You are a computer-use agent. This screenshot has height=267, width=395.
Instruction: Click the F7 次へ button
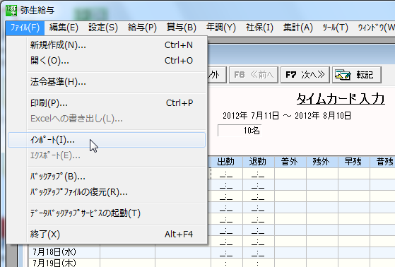pos(305,75)
